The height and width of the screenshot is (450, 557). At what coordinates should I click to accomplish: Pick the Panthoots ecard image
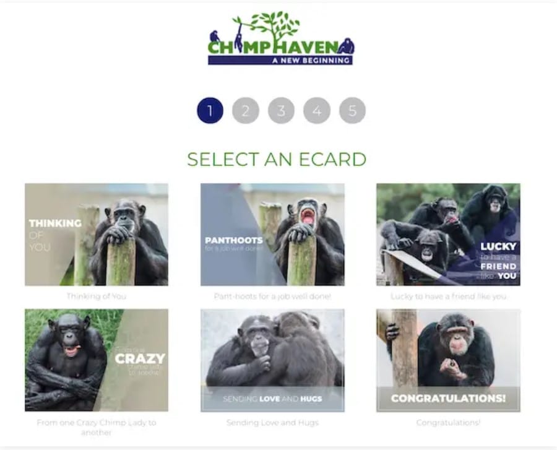[x=272, y=235]
